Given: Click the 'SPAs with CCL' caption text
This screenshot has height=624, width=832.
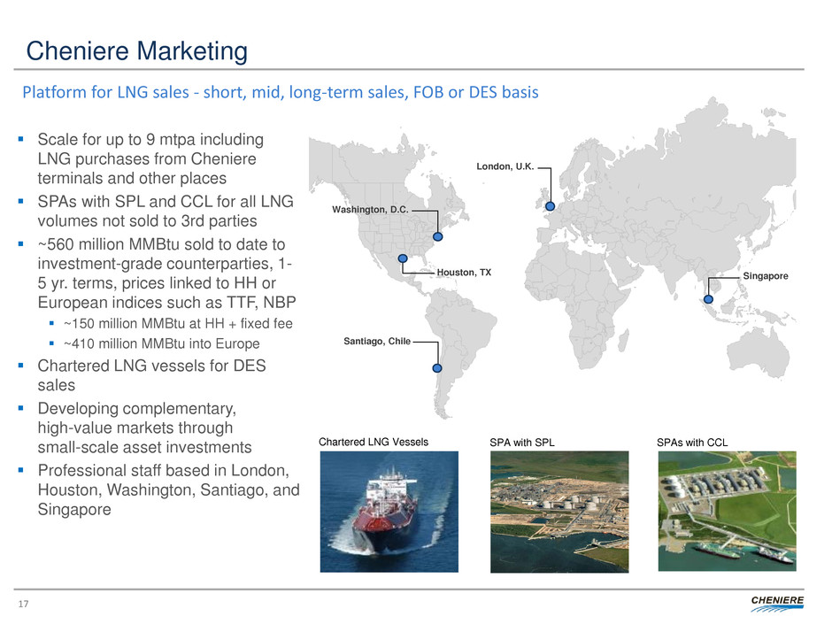Looking at the screenshot, I should (691, 441).
